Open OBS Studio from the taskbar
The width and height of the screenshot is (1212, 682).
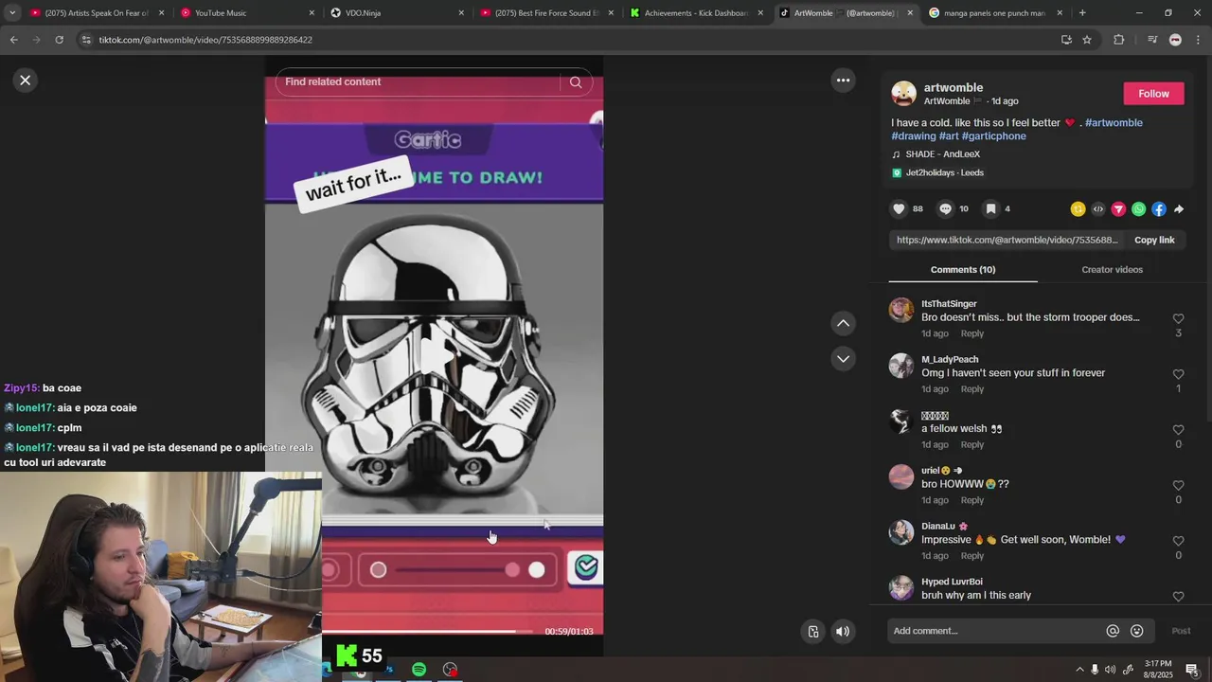point(450,670)
